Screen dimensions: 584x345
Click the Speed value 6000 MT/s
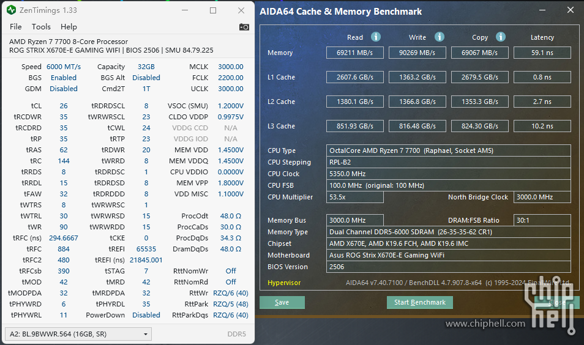(63, 67)
